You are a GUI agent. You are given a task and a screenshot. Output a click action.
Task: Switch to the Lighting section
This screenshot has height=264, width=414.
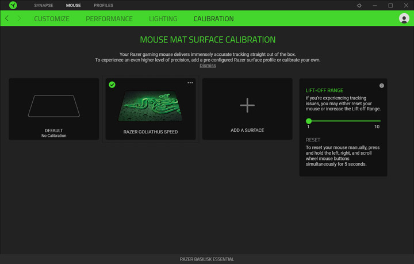(163, 19)
